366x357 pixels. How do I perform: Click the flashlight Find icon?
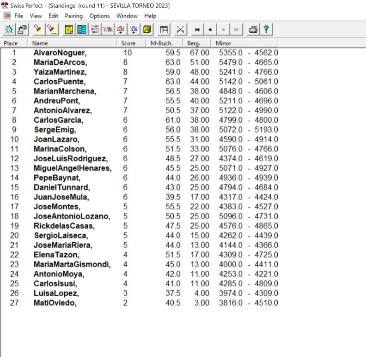click(x=38, y=30)
